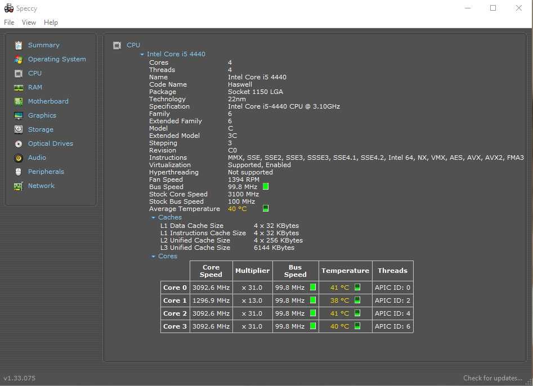Click the Speccy app icon in title bar
Screen dimensions: 533x386
9,8
